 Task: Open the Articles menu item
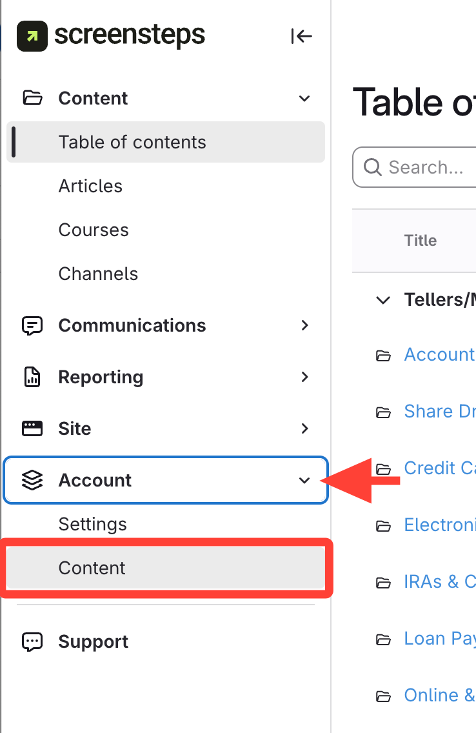pos(90,186)
